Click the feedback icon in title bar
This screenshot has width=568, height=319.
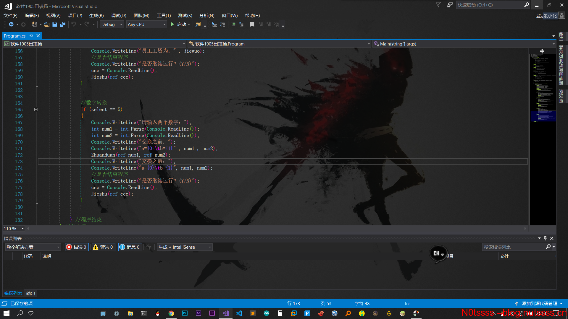(450, 5)
